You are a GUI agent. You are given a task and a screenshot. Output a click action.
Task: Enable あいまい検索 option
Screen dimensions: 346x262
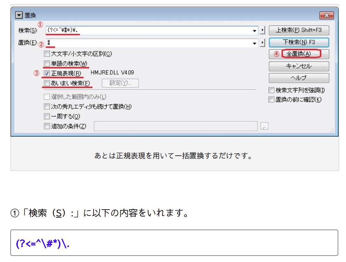[47, 83]
